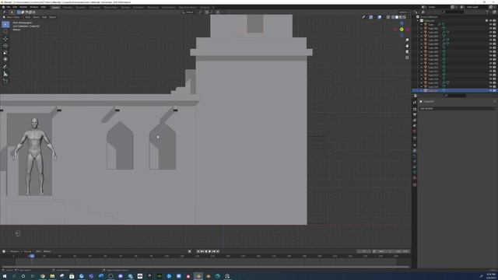Switch viewport to Material Preview shading
The height and width of the screenshot is (280, 498).
click(x=401, y=17)
